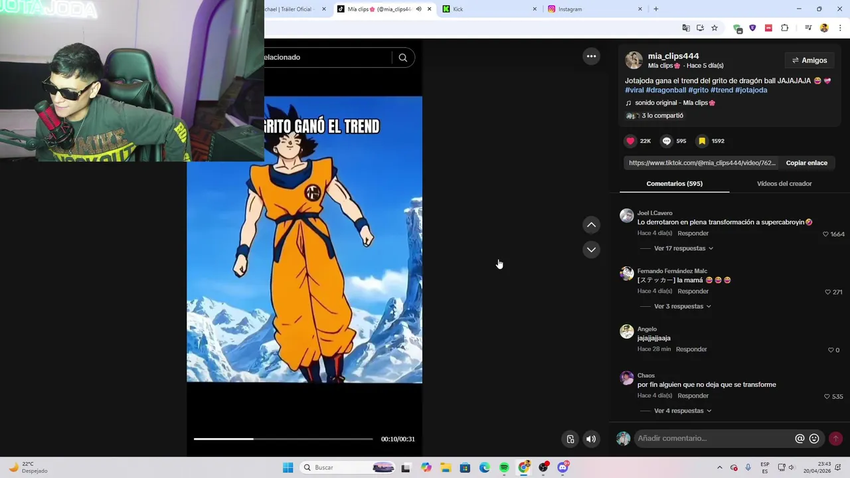Like Chaos's comment
The height and width of the screenshot is (478, 850).
pyautogui.click(x=827, y=396)
